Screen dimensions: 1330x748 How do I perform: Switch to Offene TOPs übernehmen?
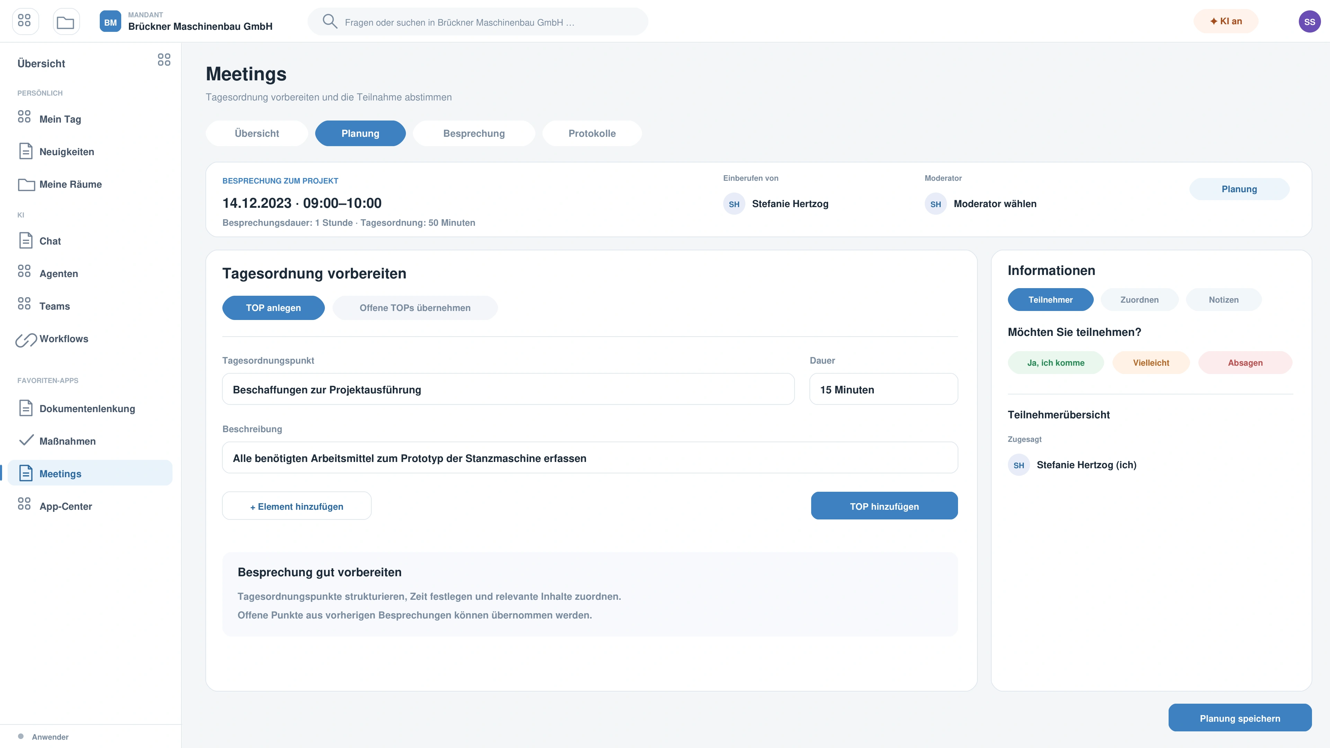tap(415, 308)
